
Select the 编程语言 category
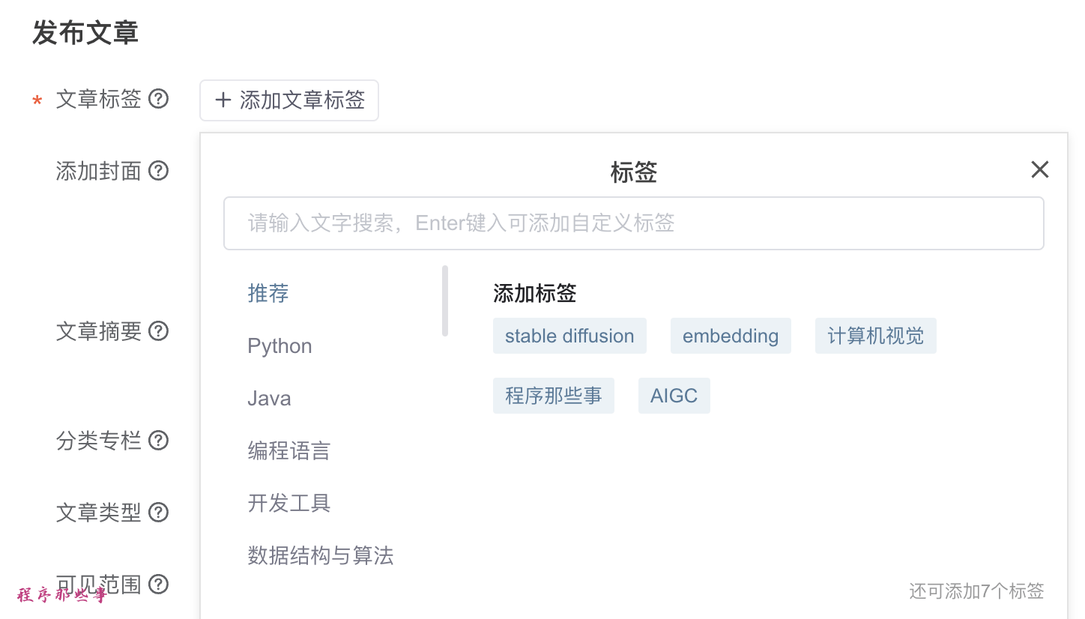[x=288, y=451]
